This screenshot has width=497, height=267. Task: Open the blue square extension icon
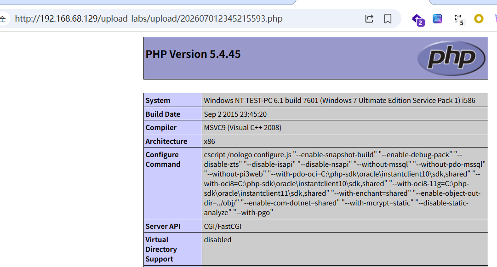[437, 19]
